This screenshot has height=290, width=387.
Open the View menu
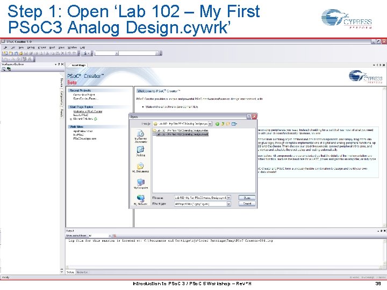(21, 47)
